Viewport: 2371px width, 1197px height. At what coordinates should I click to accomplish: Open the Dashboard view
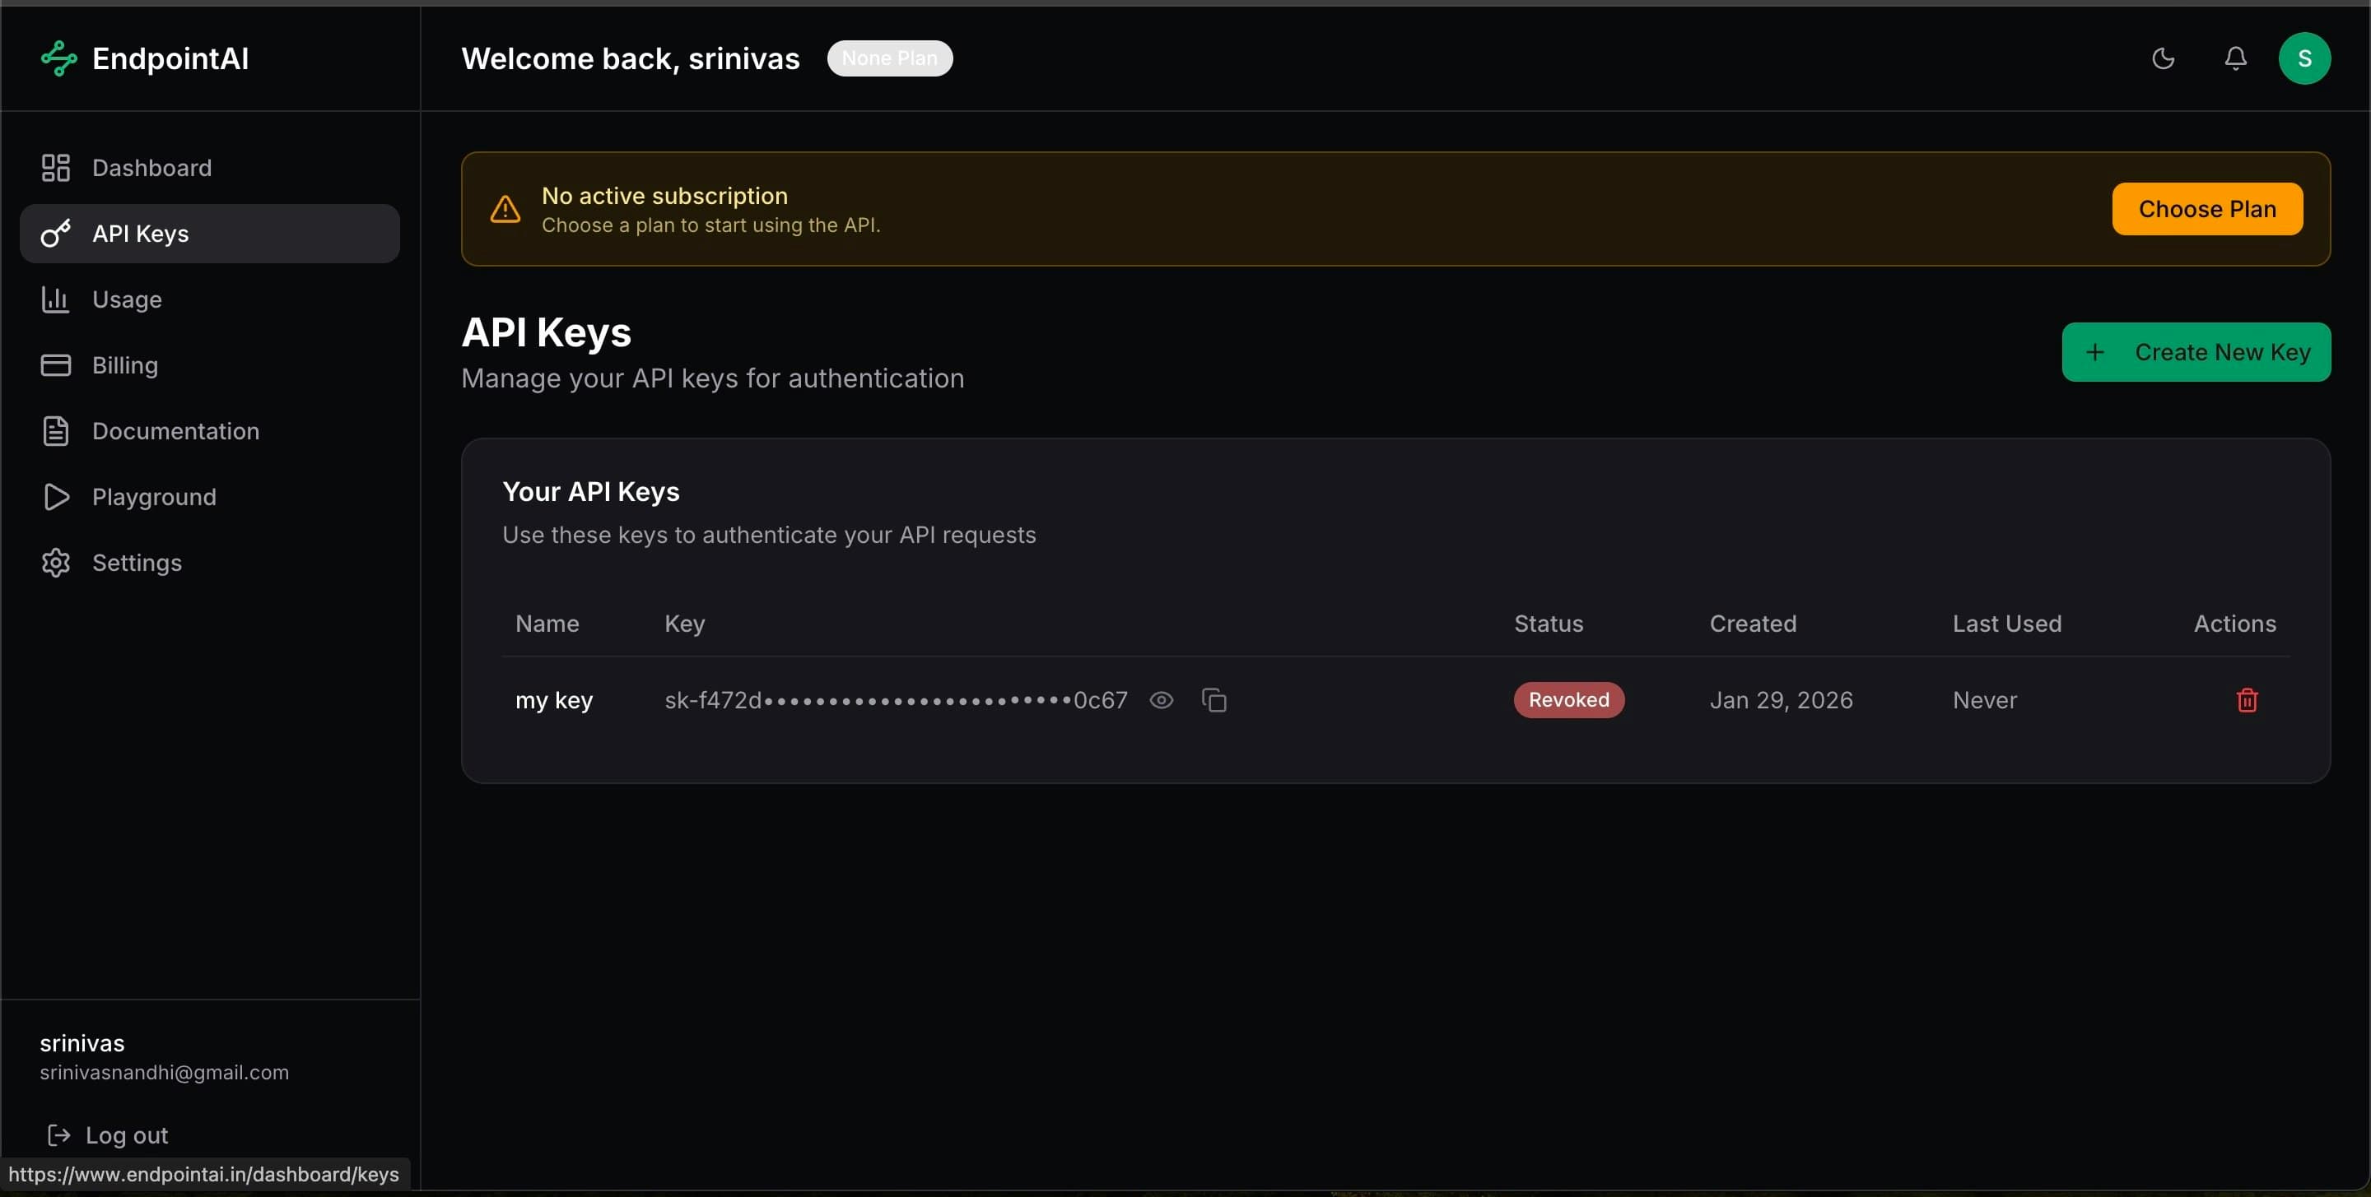point(150,168)
